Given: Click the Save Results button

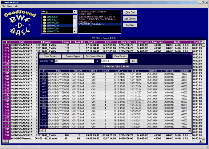Looking at the screenshot, I should (50, 56).
